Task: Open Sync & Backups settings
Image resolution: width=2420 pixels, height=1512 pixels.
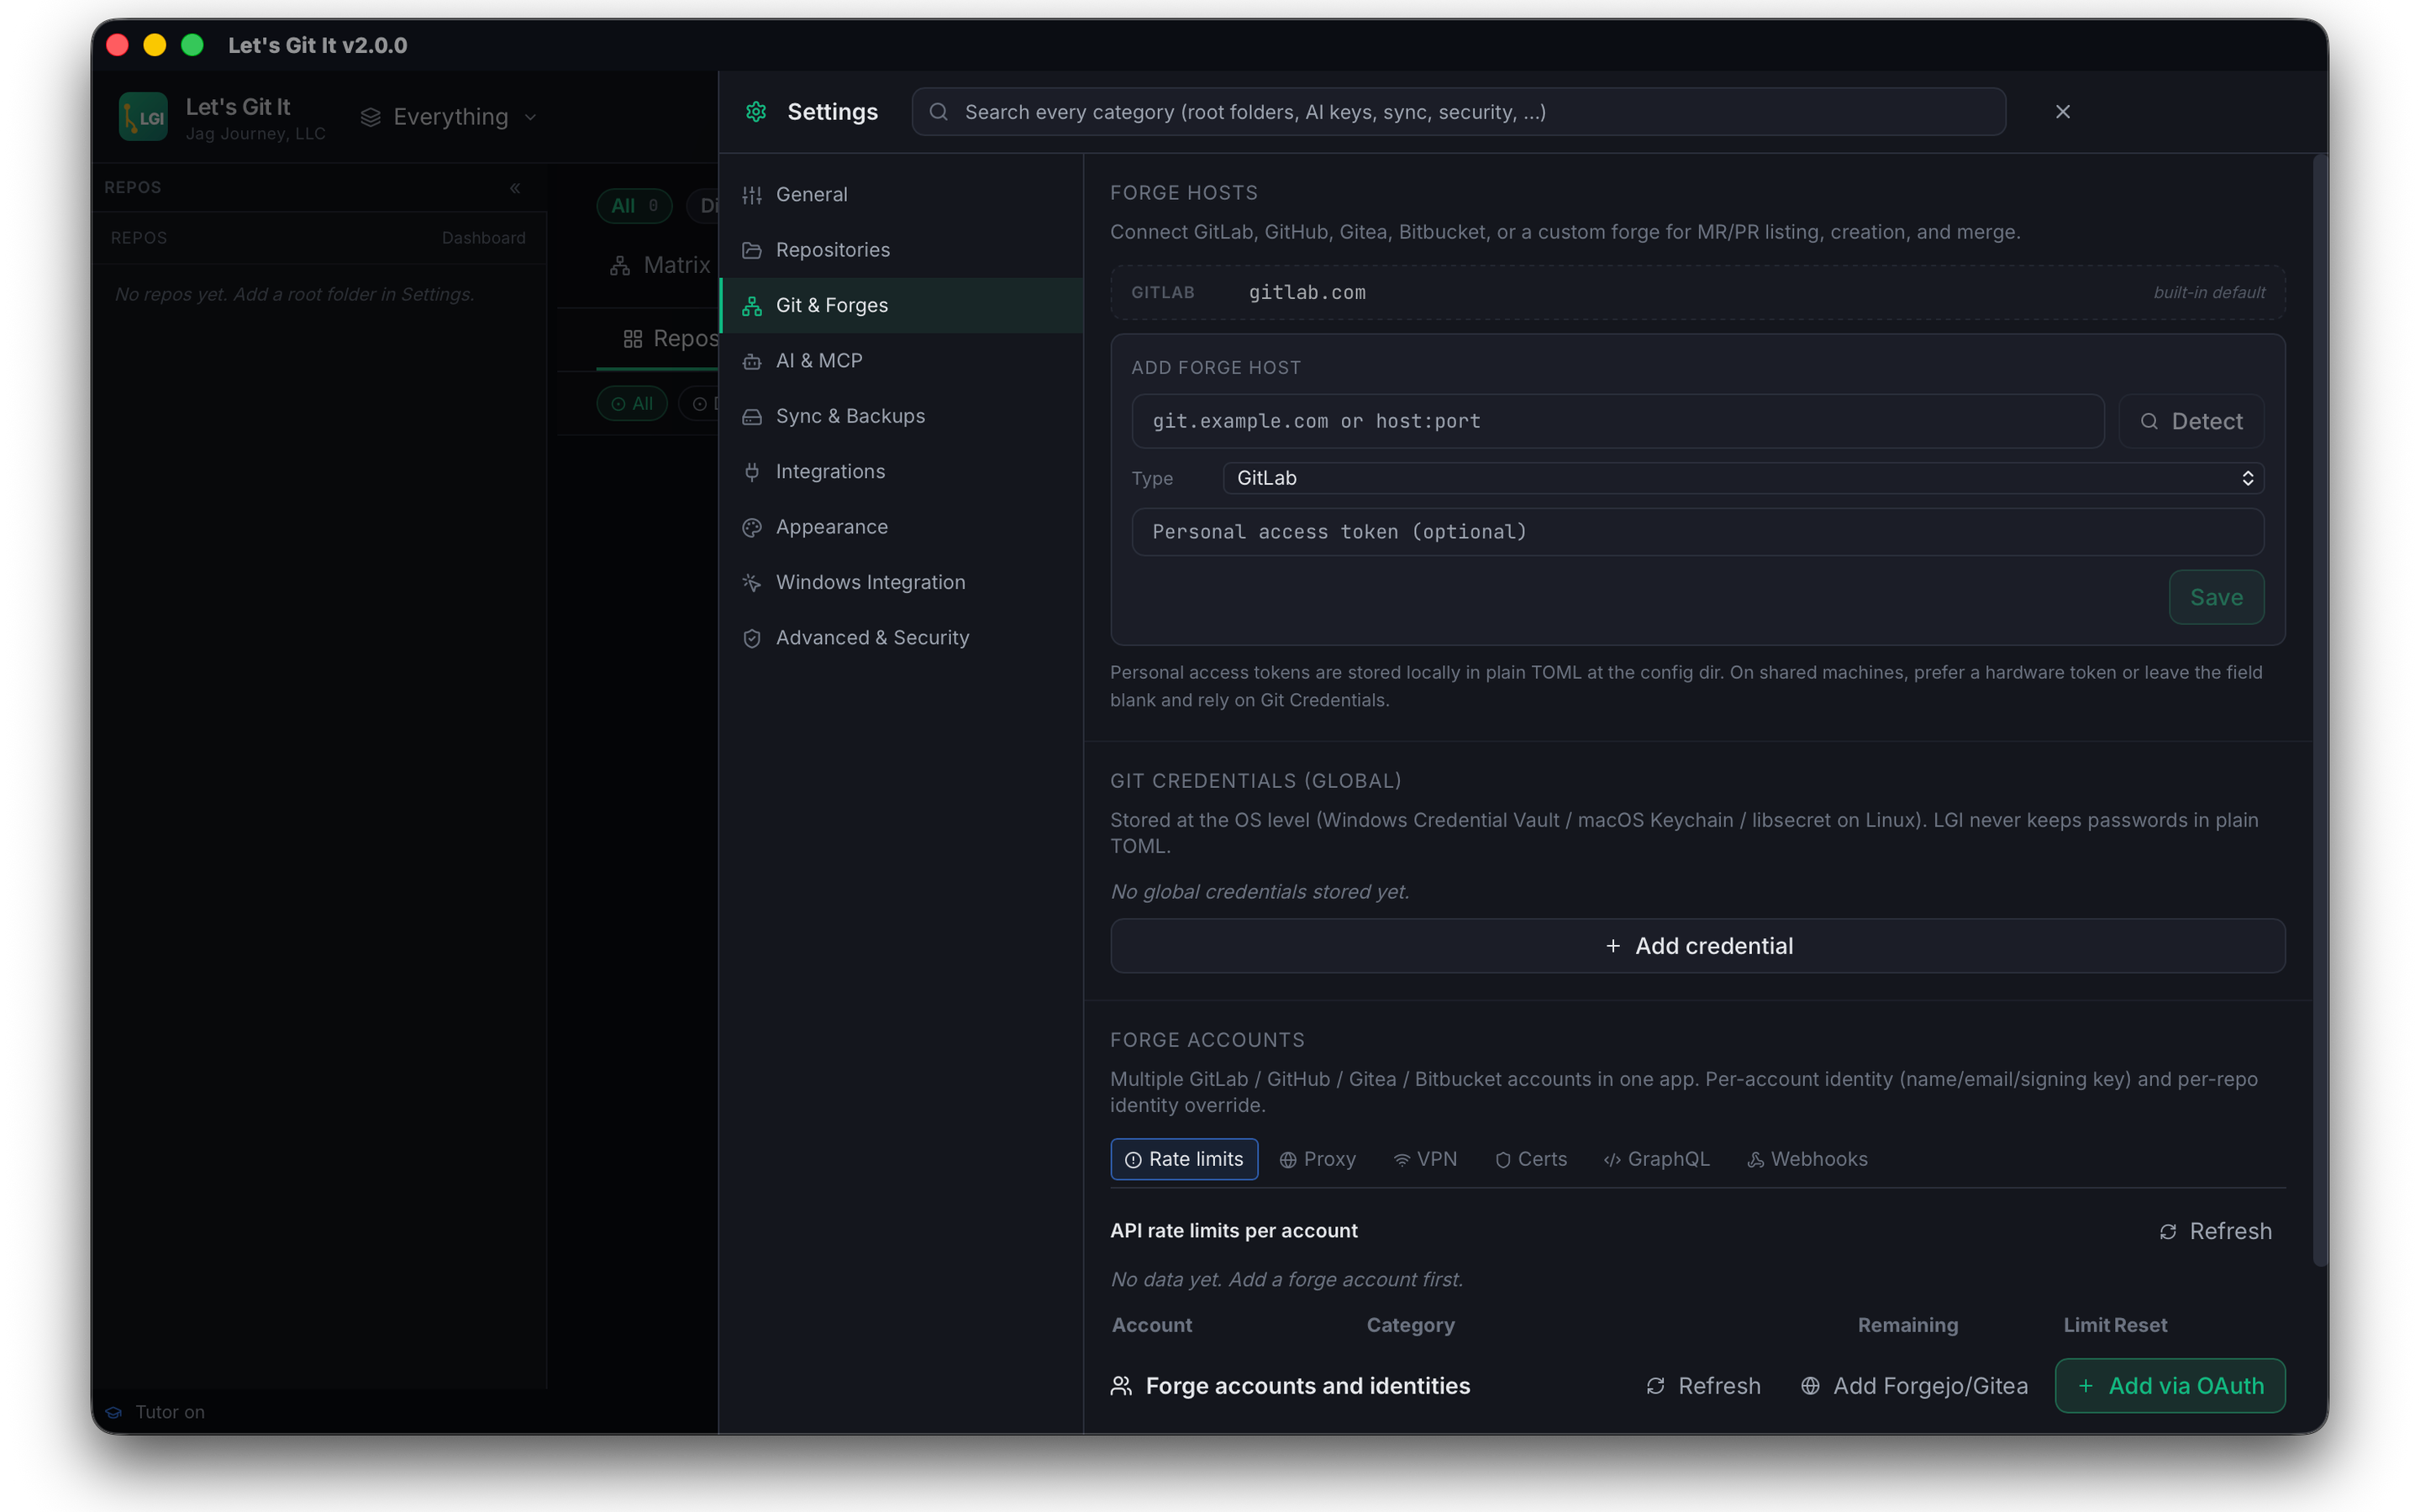Action: [x=901, y=416]
